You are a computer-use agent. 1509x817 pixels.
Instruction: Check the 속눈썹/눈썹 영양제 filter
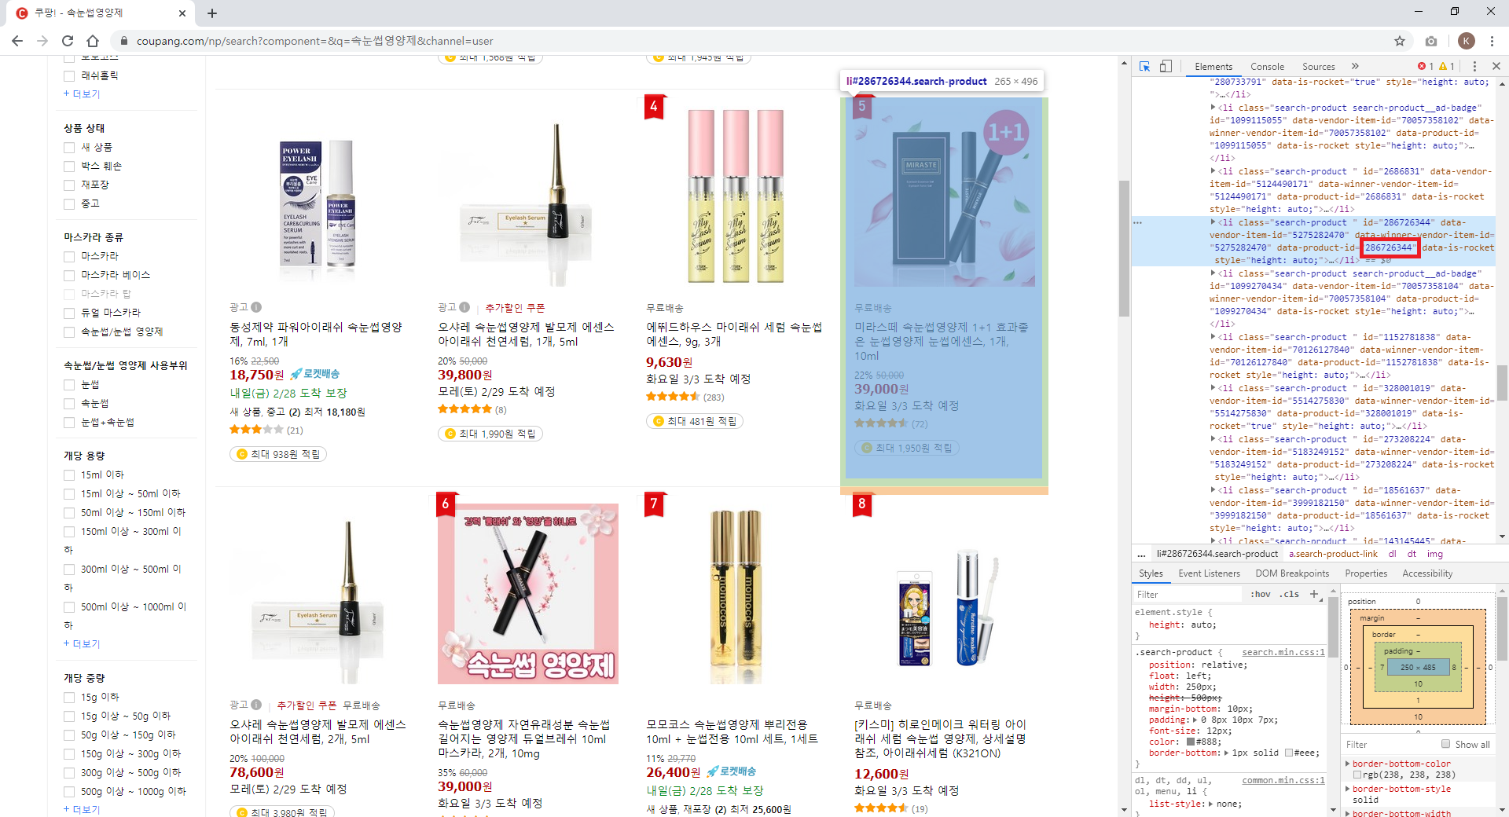69,332
